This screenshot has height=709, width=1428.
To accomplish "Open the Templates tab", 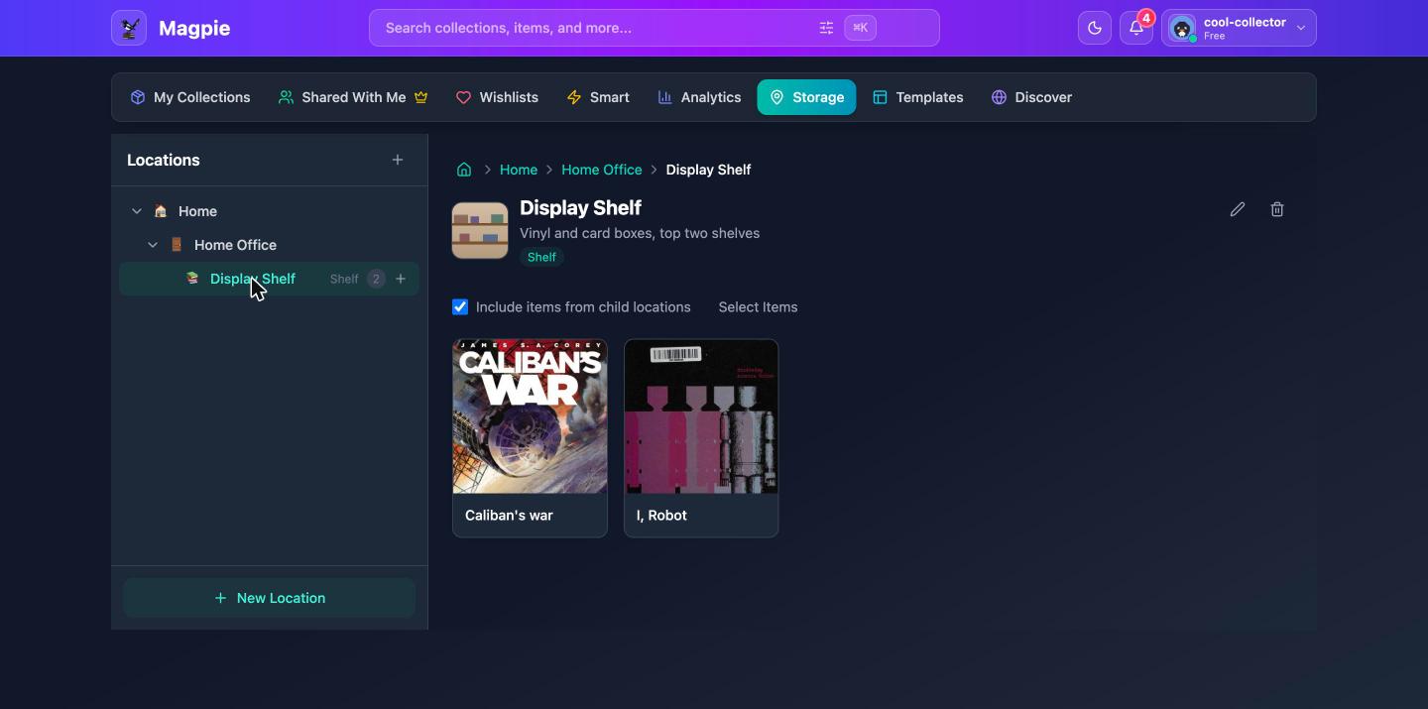I will [x=917, y=97].
